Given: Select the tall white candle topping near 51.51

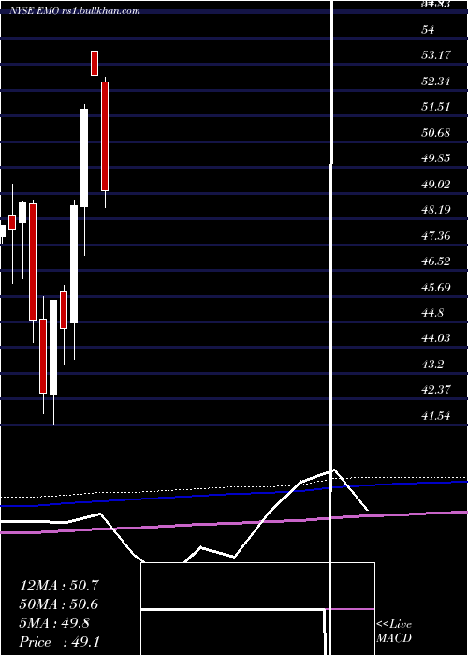Looking at the screenshot, I should click(84, 157).
